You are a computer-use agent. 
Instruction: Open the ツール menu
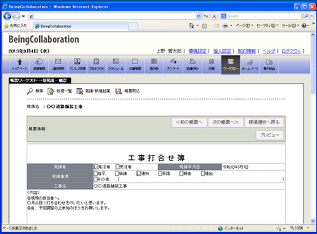point(290,25)
